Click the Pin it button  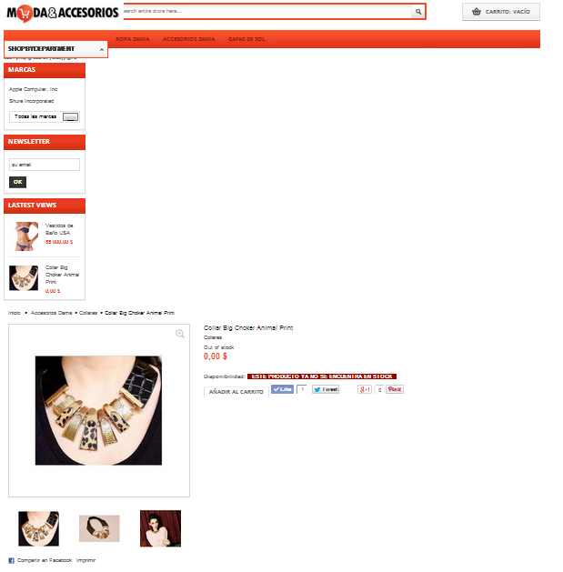click(395, 389)
